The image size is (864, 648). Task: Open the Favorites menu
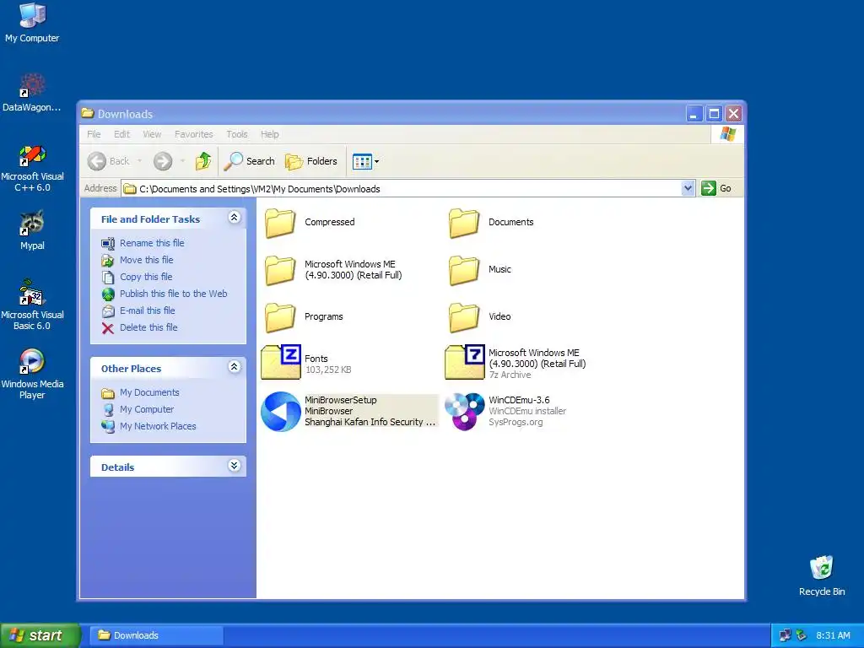pos(193,134)
